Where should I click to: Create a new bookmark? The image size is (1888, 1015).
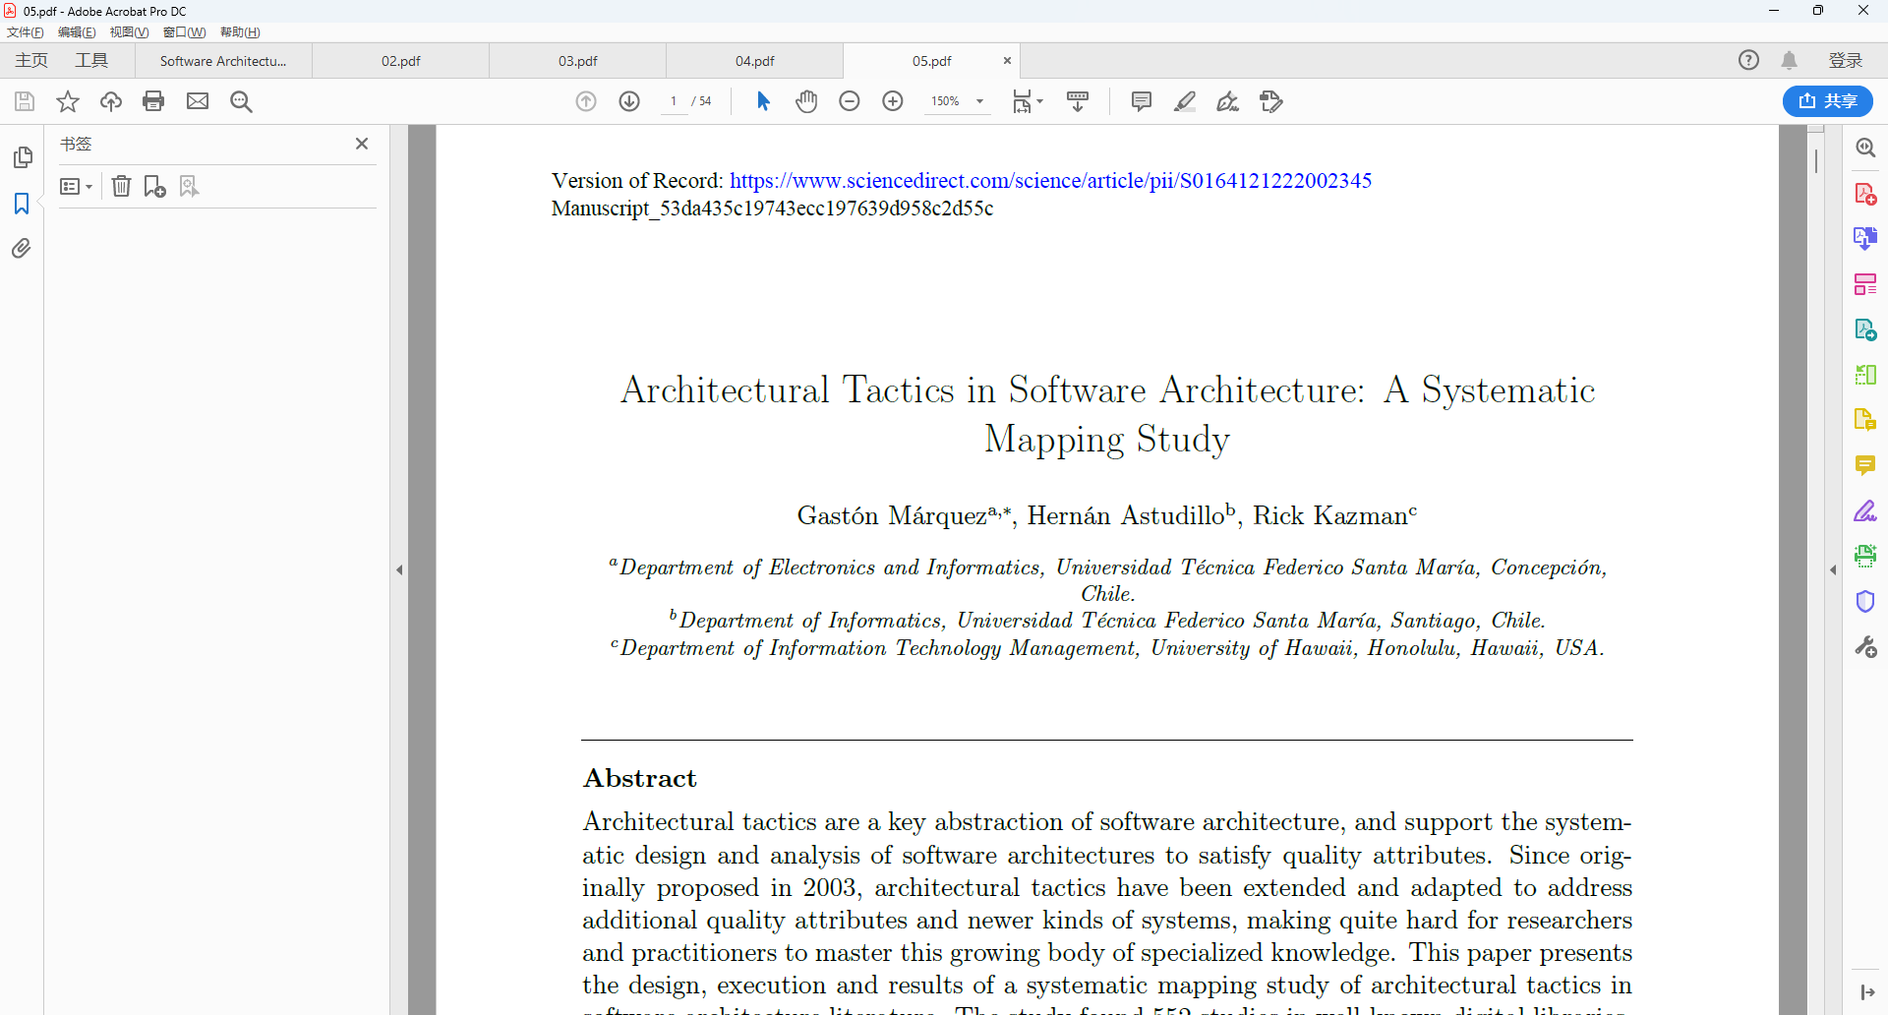pos(154,186)
